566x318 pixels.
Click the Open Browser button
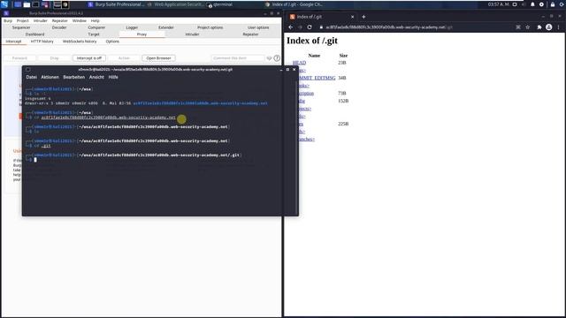pos(158,58)
